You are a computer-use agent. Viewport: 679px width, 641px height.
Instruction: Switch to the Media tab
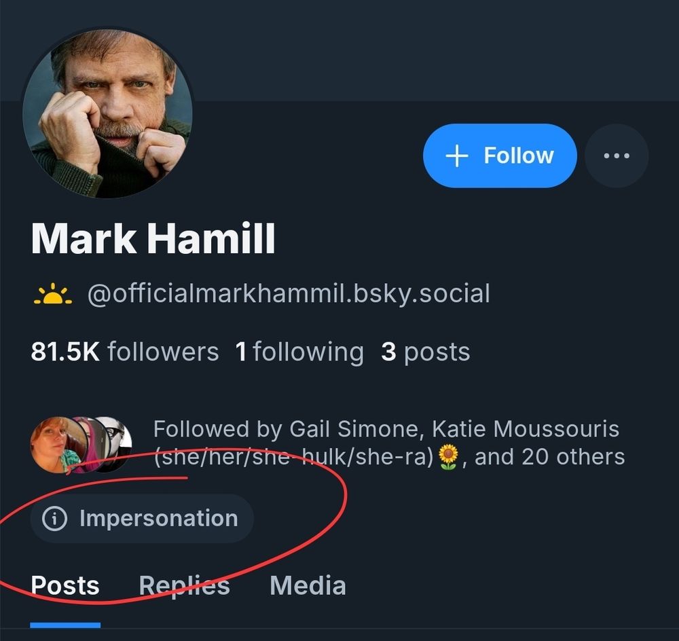pos(308,585)
